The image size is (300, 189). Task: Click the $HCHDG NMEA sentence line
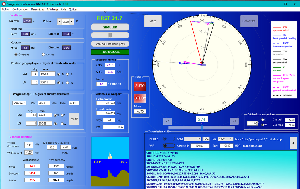pos(162,153)
